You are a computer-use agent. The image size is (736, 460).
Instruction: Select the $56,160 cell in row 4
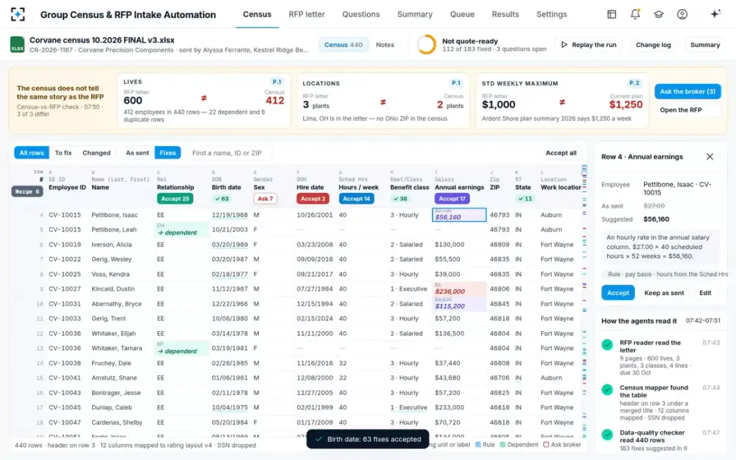coord(459,215)
